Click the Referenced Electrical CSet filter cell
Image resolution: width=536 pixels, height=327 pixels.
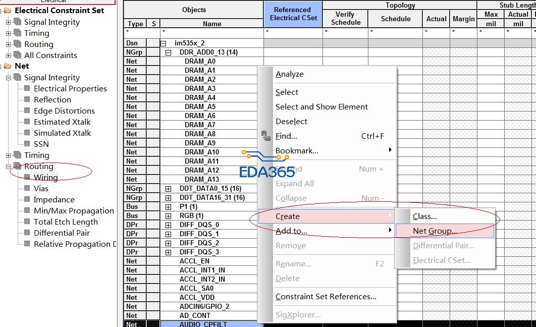(293, 32)
